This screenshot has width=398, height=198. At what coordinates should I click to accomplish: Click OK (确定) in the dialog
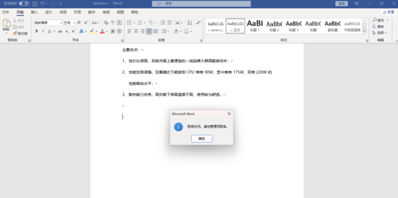[201, 139]
